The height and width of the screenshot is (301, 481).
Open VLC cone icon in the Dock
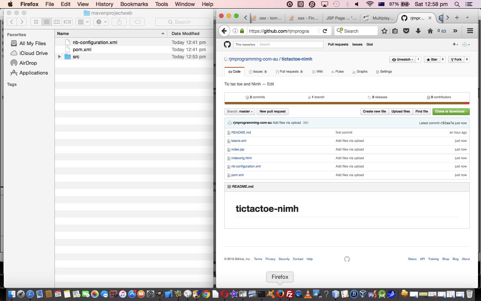coord(308,294)
